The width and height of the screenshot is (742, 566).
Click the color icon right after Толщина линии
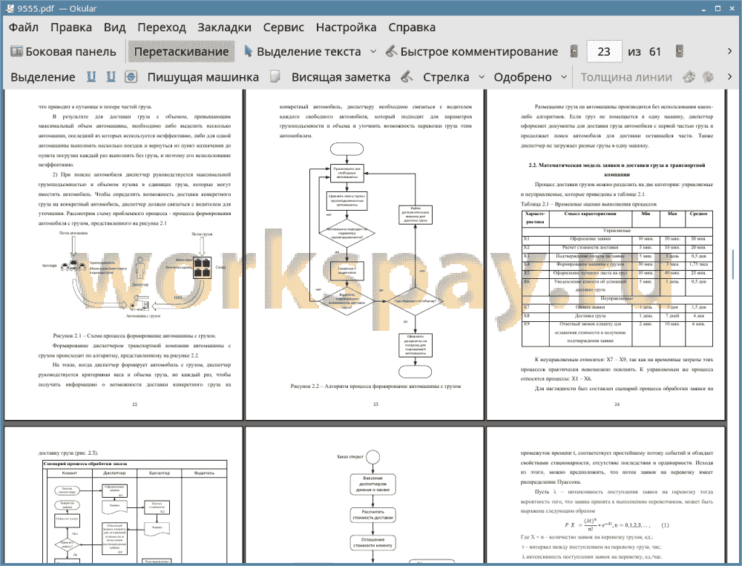tap(689, 76)
